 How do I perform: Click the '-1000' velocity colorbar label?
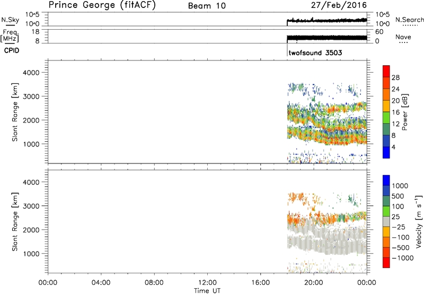403,258
